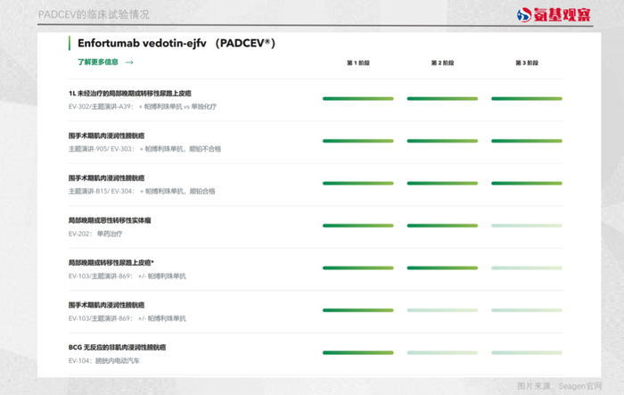Screen dimensions: 624x395
Task: Click the faded phase 2 bar for EV-104
Action: (442, 353)
